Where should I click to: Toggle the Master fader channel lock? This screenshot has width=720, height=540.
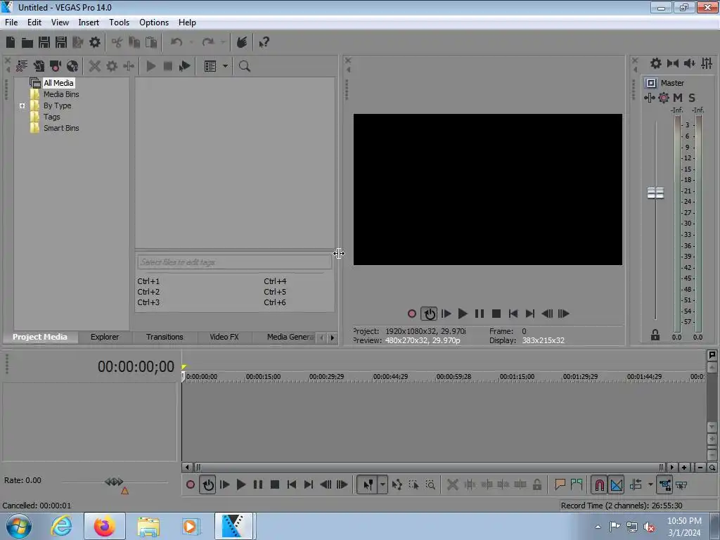655,335
